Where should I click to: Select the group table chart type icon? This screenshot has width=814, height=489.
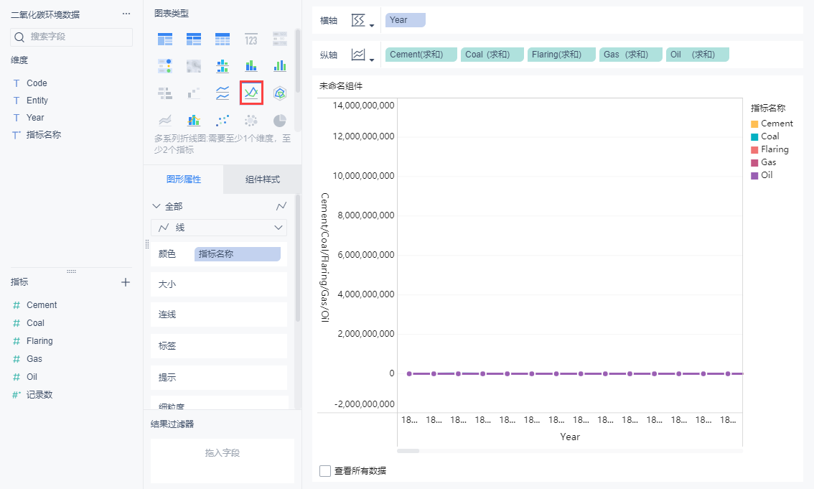point(165,39)
